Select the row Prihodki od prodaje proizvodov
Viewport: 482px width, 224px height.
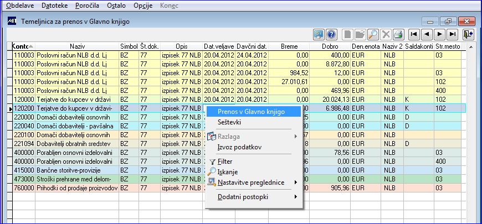point(237,188)
